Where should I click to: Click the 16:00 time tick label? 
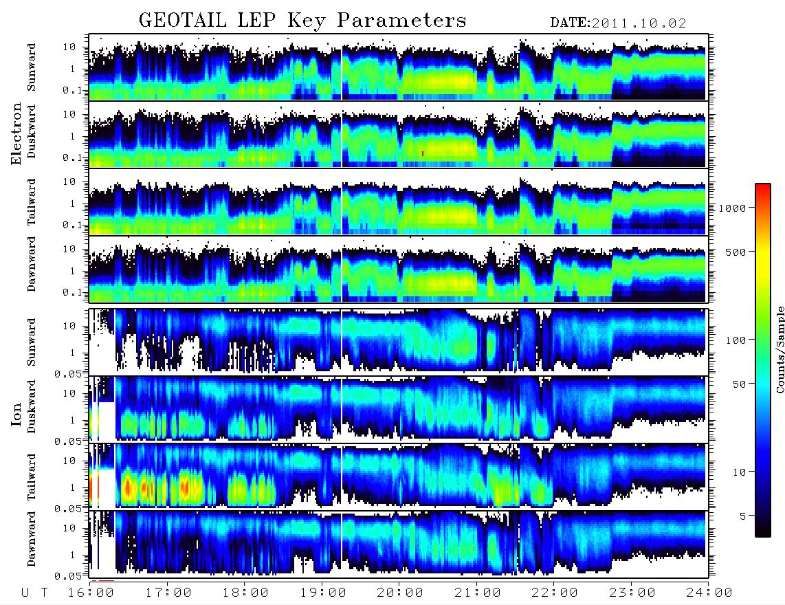tap(91, 593)
